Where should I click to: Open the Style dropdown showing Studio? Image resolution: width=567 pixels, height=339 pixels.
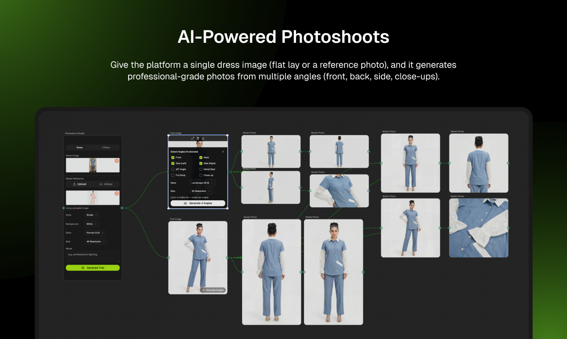(92, 215)
